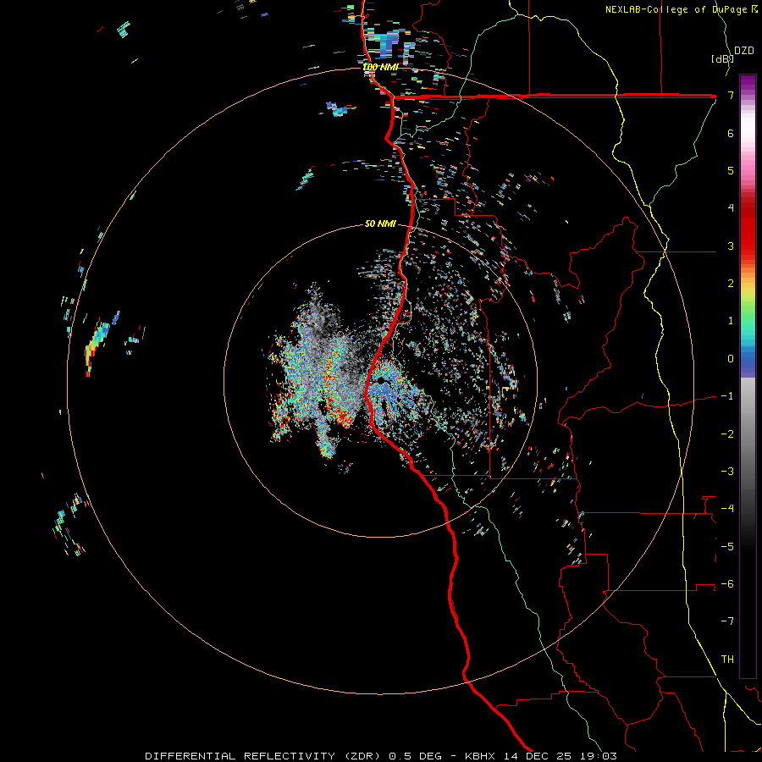Click the TH threshold label on legend
The height and width of the screenshot is (762, 762).
coord(727,660)
